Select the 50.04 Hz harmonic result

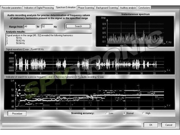16,43
